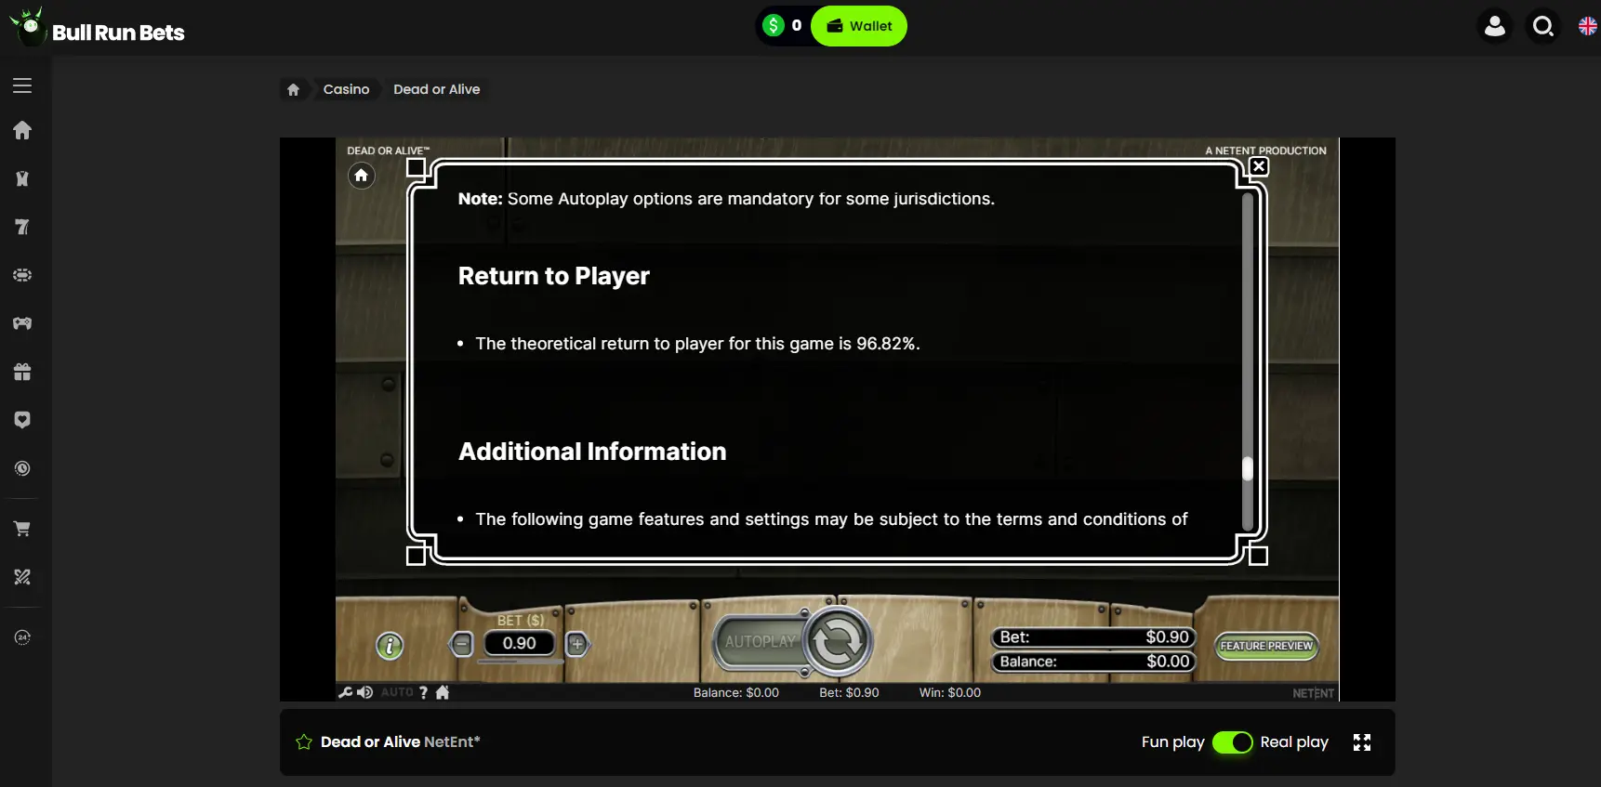
Task: Click 'Bet: $0.90' in the game footer
Action: [x=849, y=692]
